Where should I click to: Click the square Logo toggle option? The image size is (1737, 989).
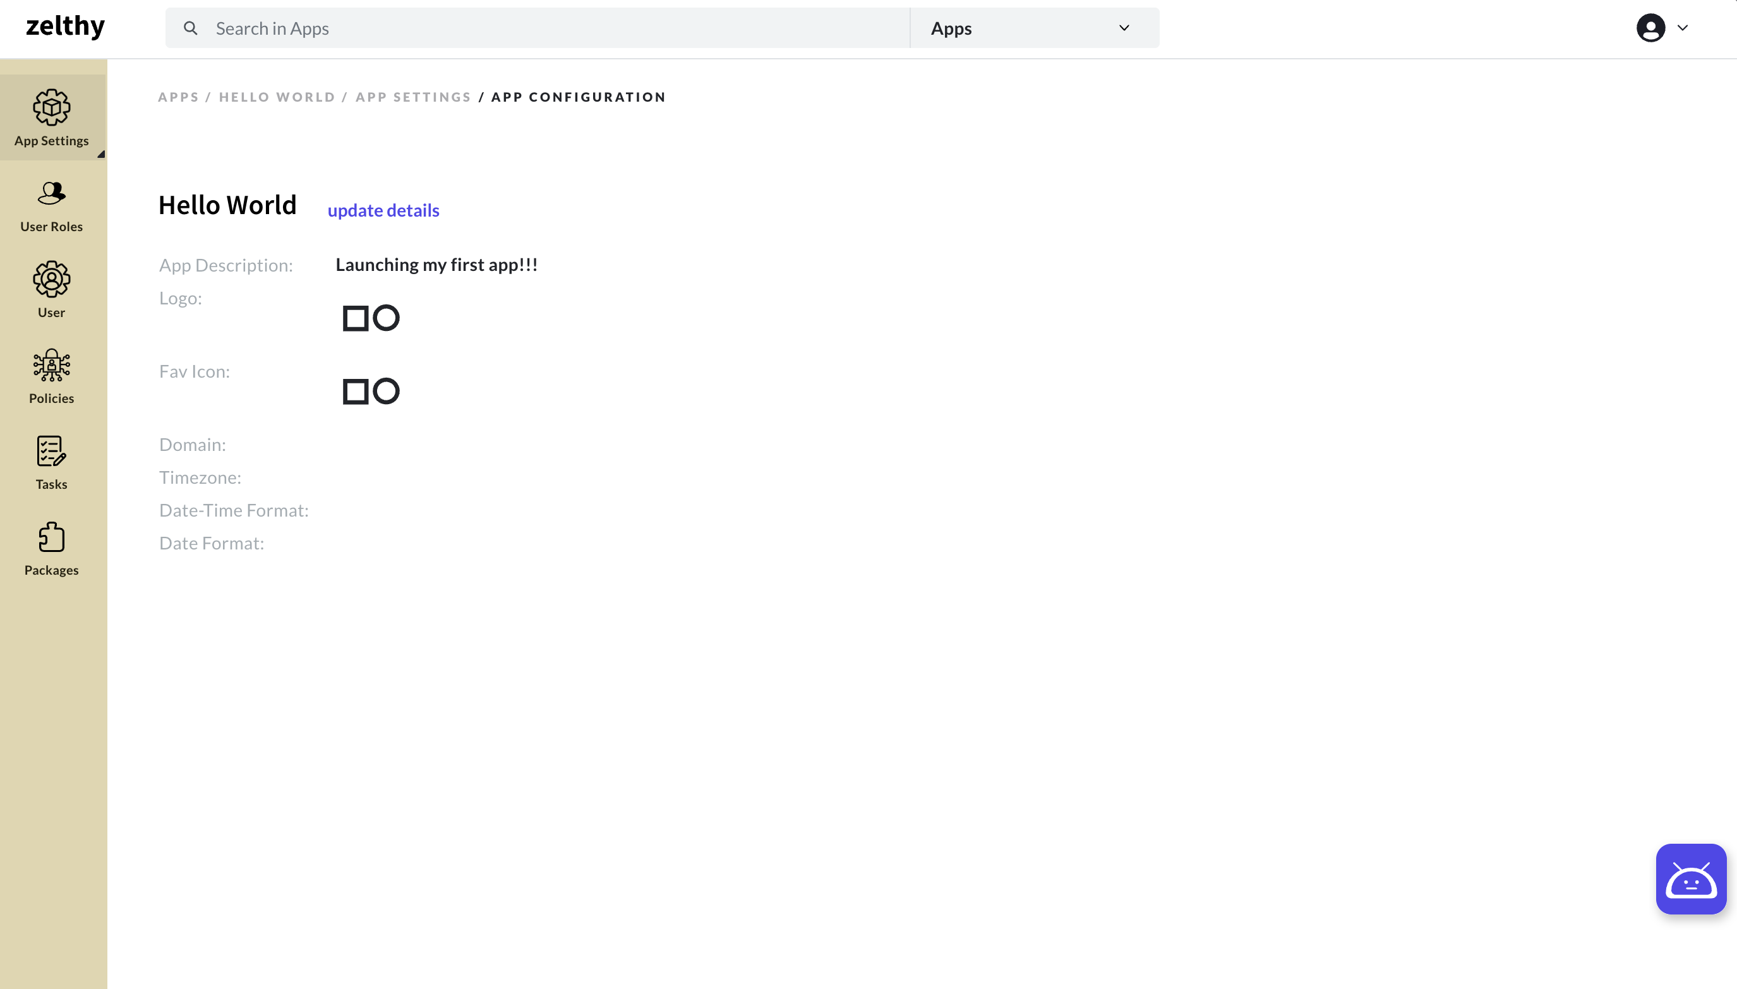[x=354, y=316]
